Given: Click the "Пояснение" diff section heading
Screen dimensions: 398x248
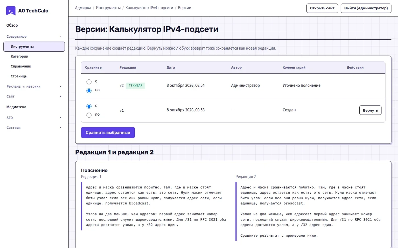Looking at the screenshot, I should (94, 170).
